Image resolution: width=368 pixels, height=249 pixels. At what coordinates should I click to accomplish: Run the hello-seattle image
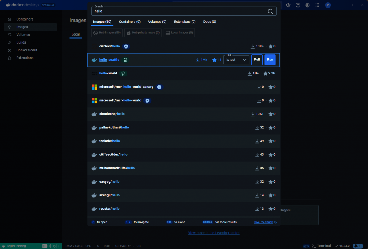(270, 60)
